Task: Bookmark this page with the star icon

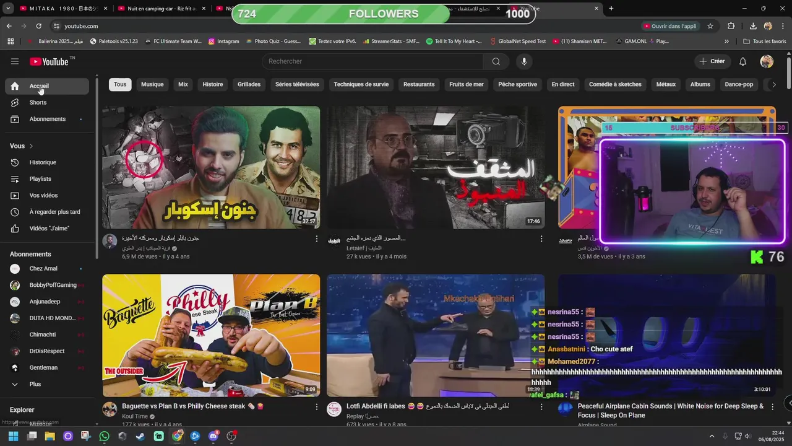Action: tap(710, 26)
